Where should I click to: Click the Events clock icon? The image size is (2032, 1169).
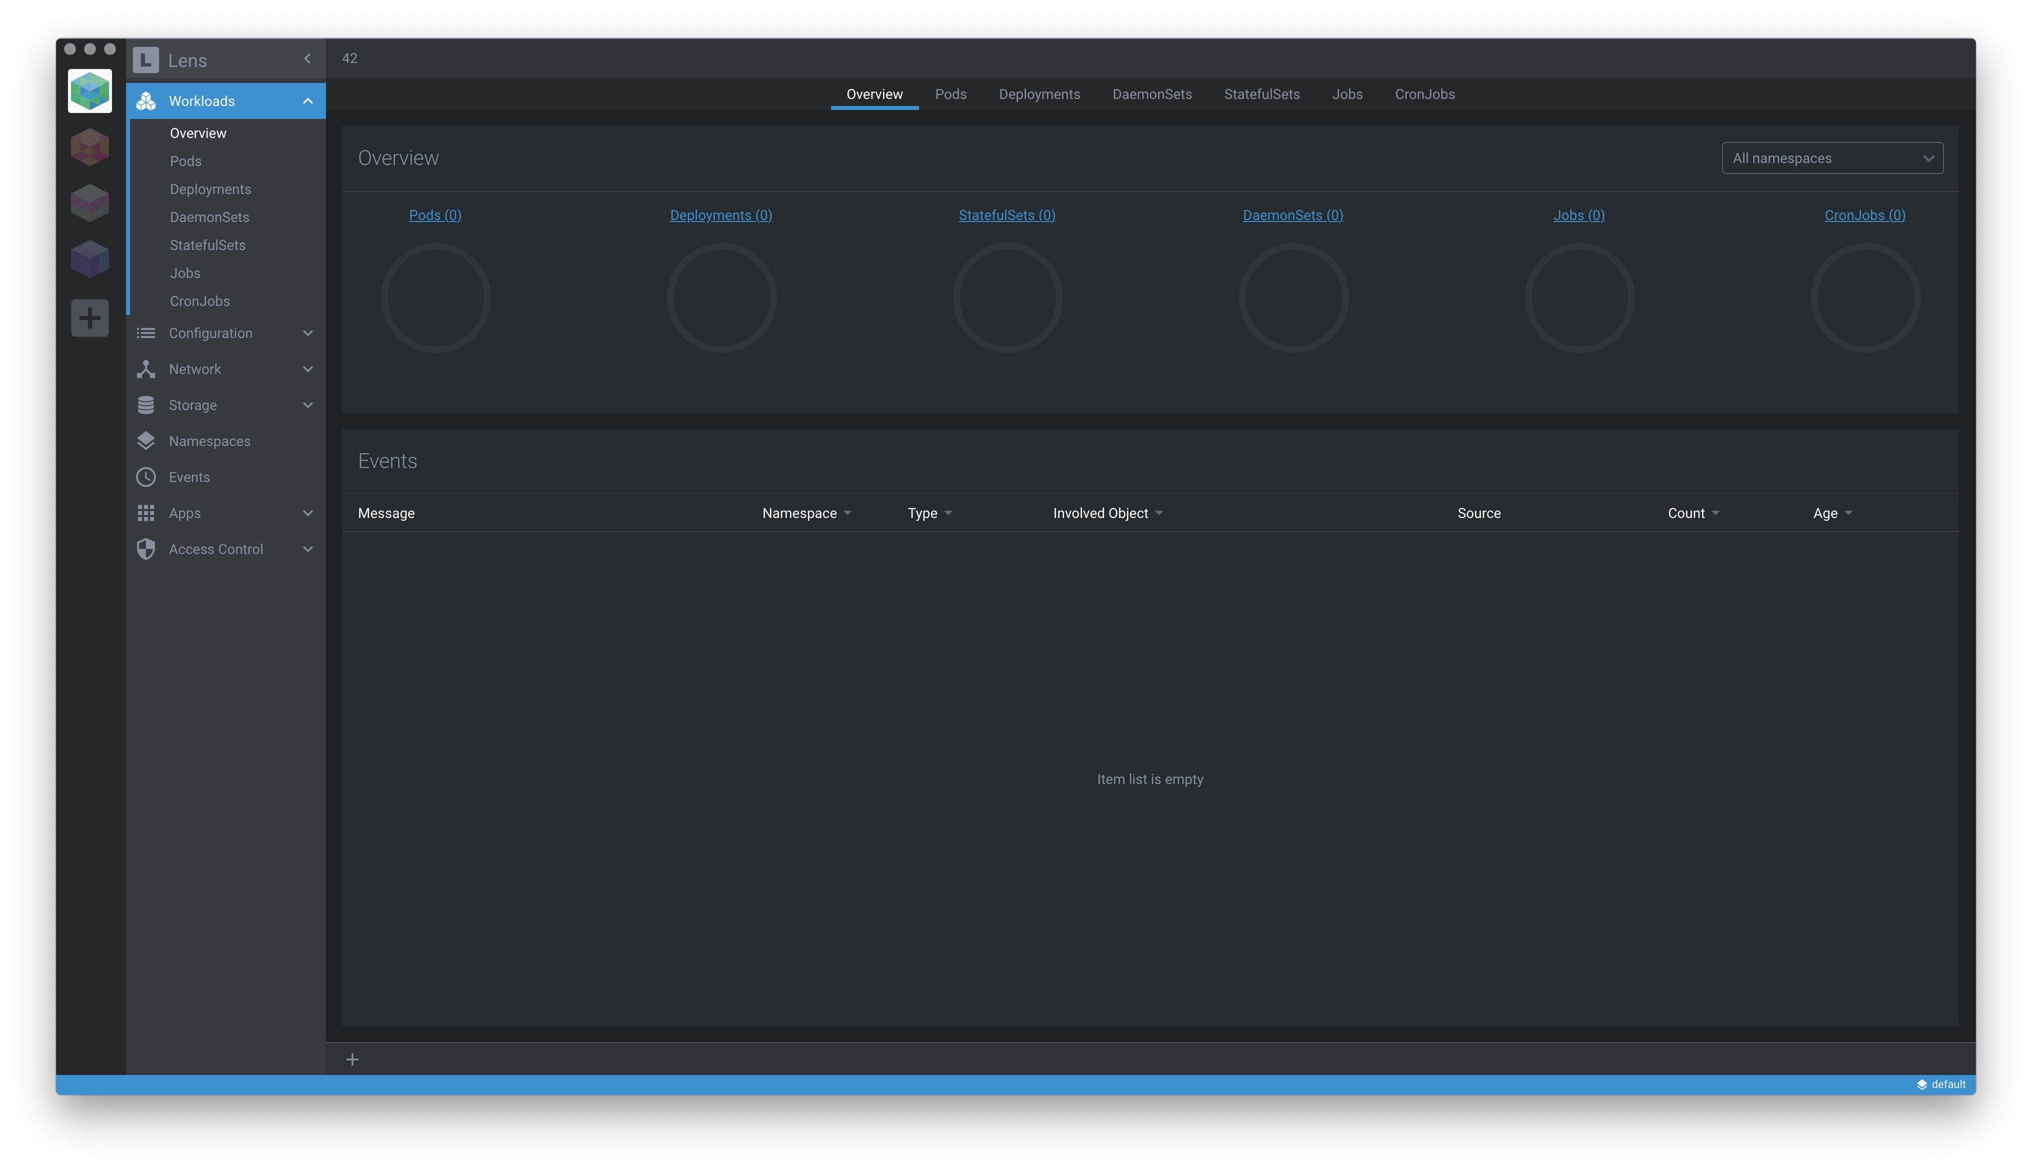[146, 477]
